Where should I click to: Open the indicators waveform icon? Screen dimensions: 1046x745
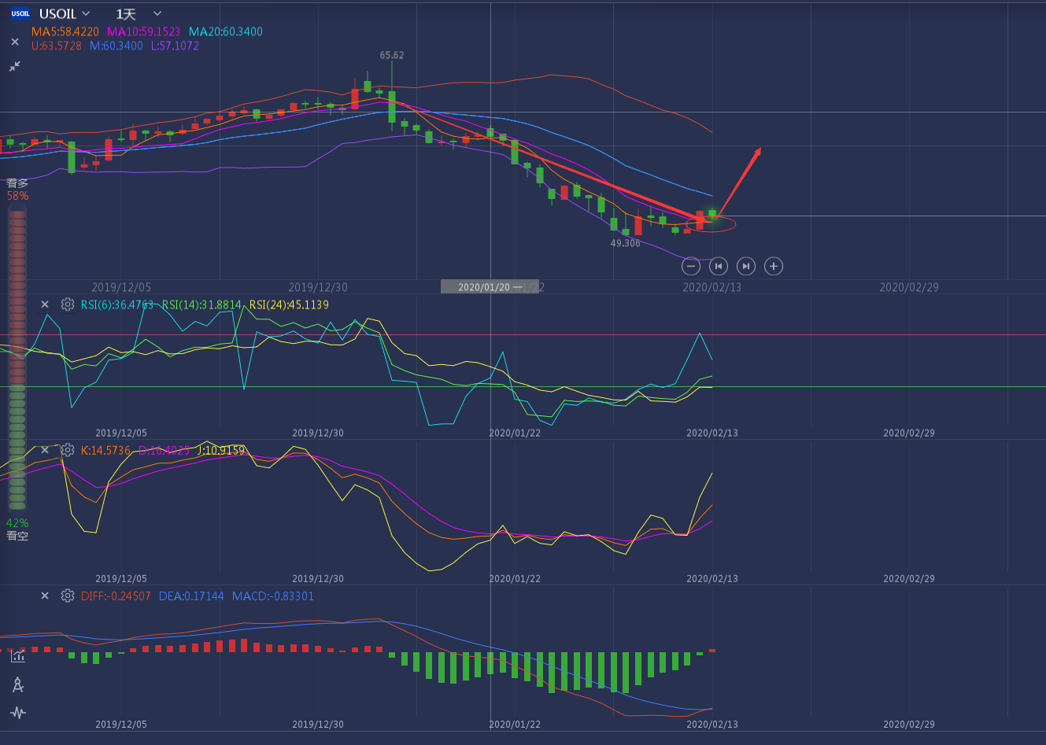pos(18,713)
